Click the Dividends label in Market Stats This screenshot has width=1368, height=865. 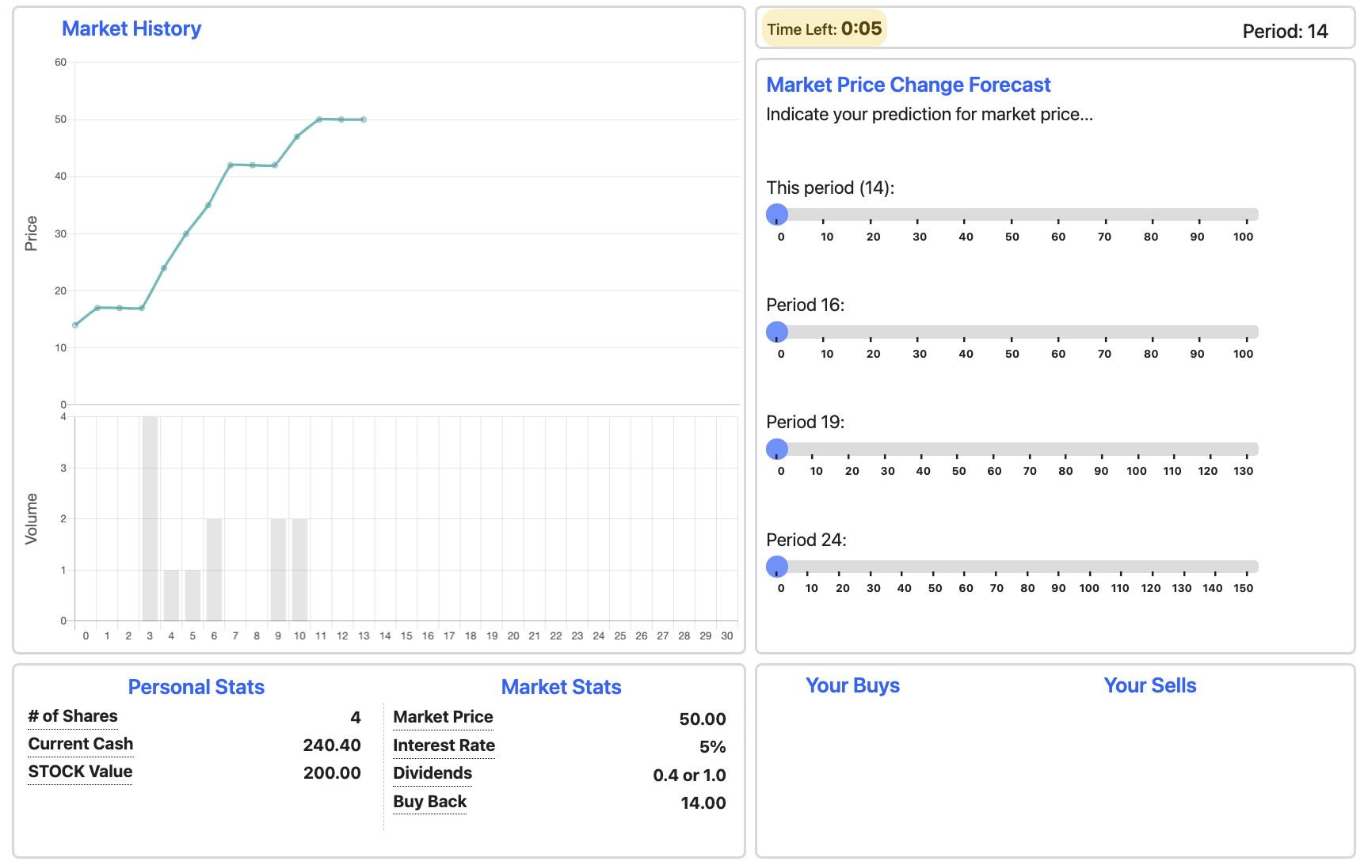coord(433,773)
